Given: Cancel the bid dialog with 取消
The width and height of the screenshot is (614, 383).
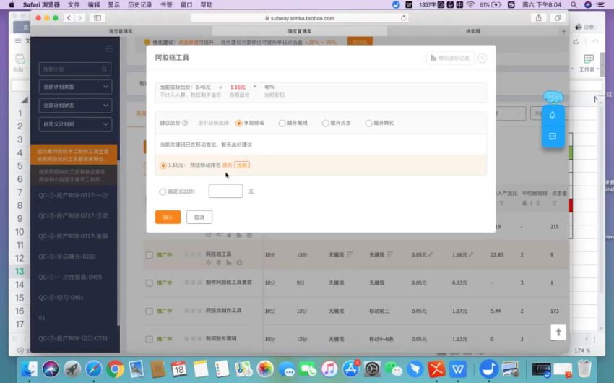Looking at the screenshot, I should [x=199, y=217].
